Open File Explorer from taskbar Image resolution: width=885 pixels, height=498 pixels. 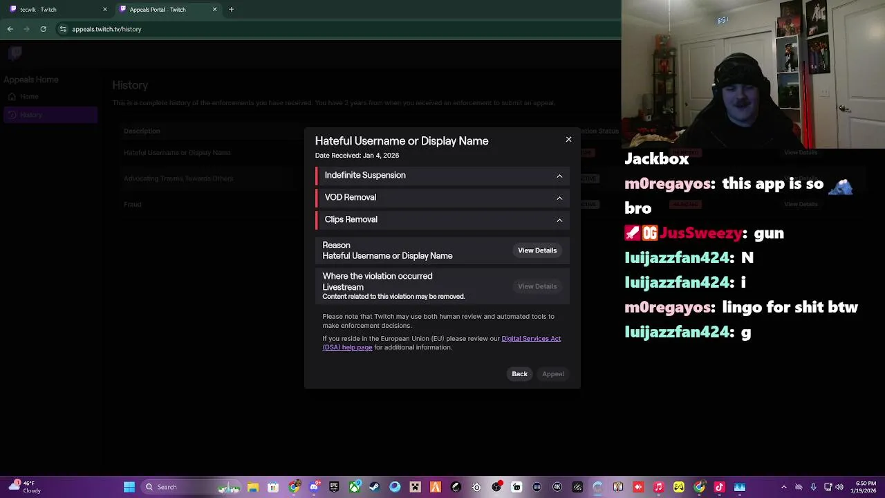[x=253, y=487]
